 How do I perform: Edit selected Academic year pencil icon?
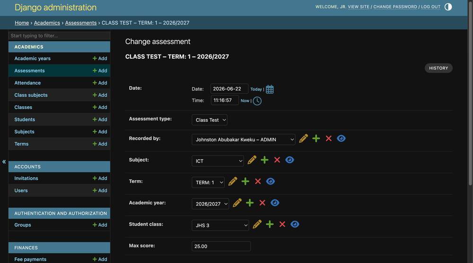237,203
